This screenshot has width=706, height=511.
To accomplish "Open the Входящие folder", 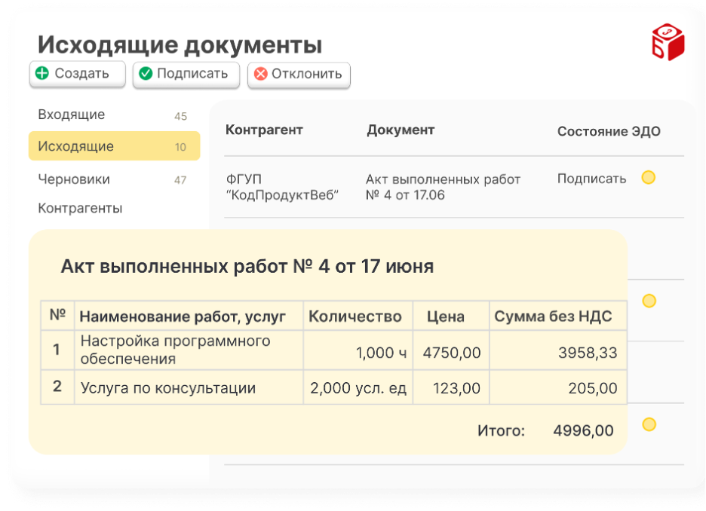I will tap(72, 115).
